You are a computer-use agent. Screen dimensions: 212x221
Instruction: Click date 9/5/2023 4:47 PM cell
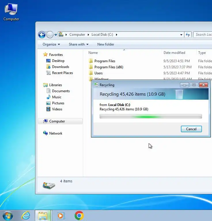tap(177, 73)
